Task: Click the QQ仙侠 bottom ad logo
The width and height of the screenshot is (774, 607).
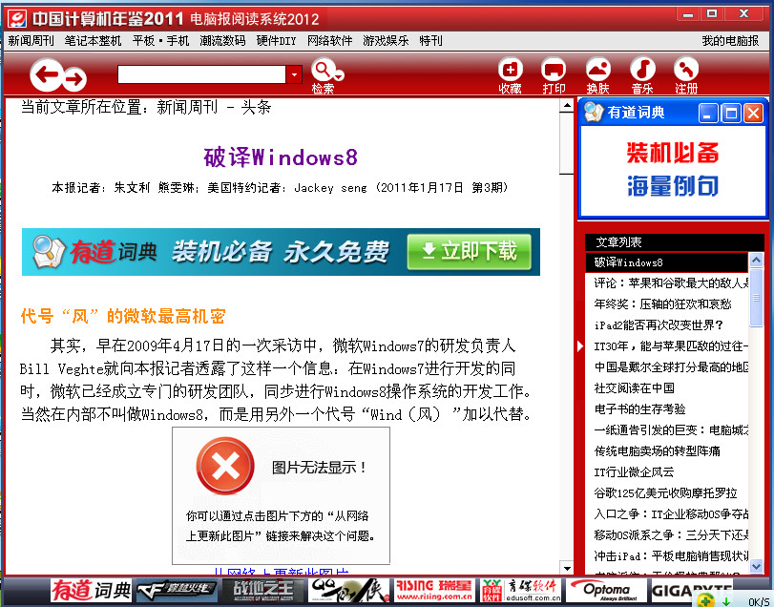Action: (x=349, y=591)
